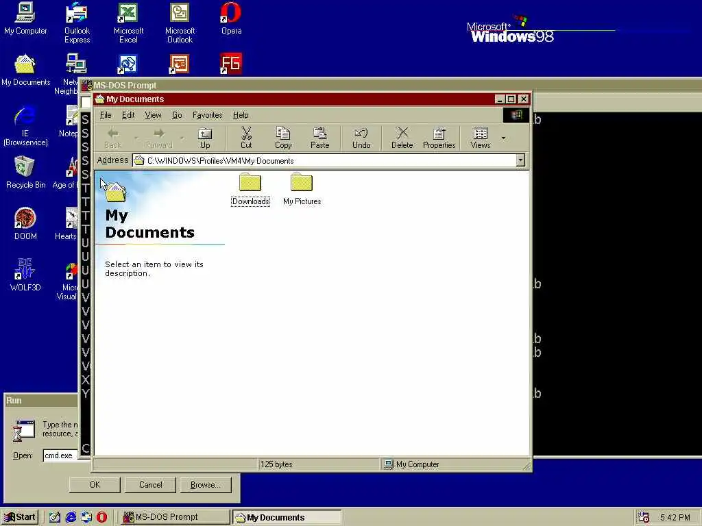
Task: Select the WOLF3D desktop shortcut
Action: coord(25,275)
